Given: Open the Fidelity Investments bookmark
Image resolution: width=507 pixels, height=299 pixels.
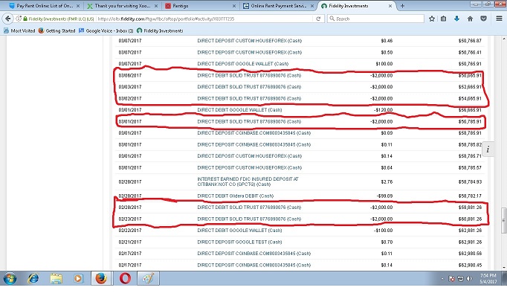Looking at the screenshot, I should point(160,30).
